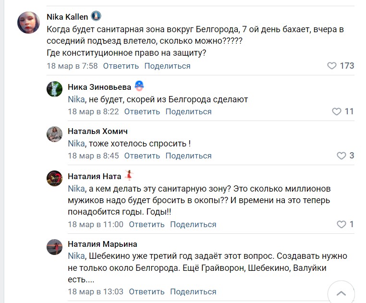The image size is (366, 303).
Task: Open Наталия Ната's avatar picture
Action: click(54, 178)
